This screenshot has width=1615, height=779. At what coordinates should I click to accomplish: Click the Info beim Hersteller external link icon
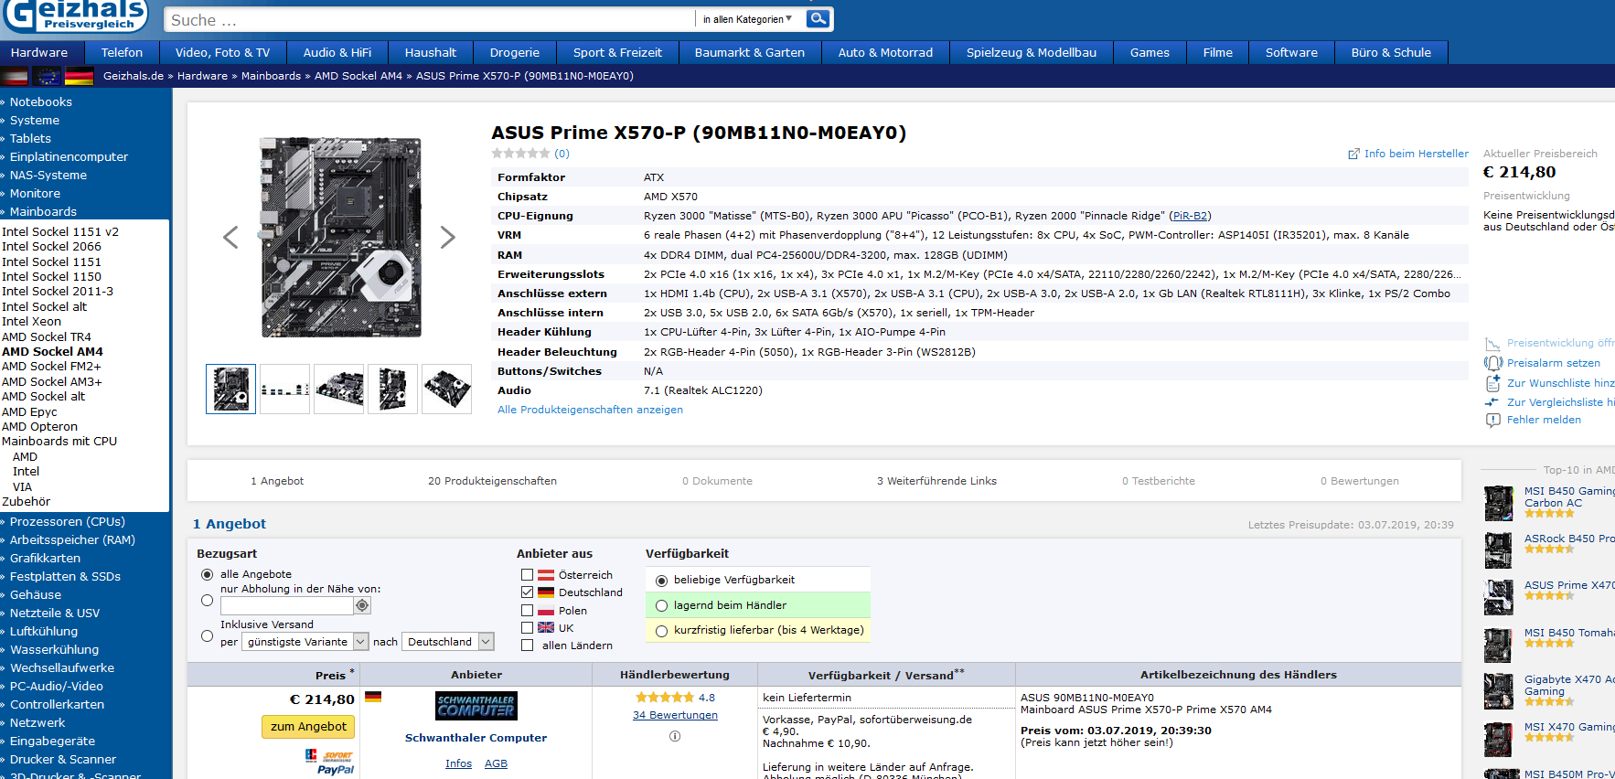[1353, 154]
